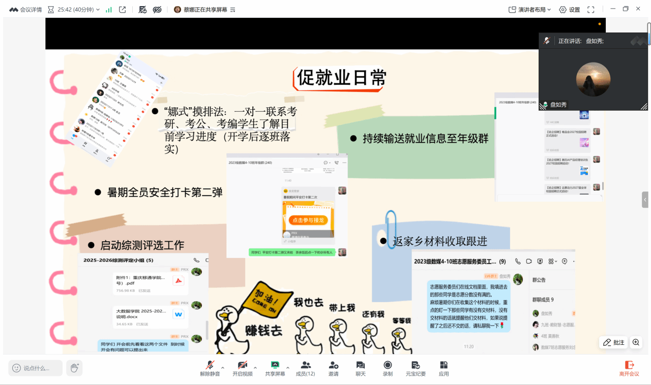Screen dimensions: 651x385
Task: Expand the video options arrow beside 开启视频
Action: (x=255, y=367)
